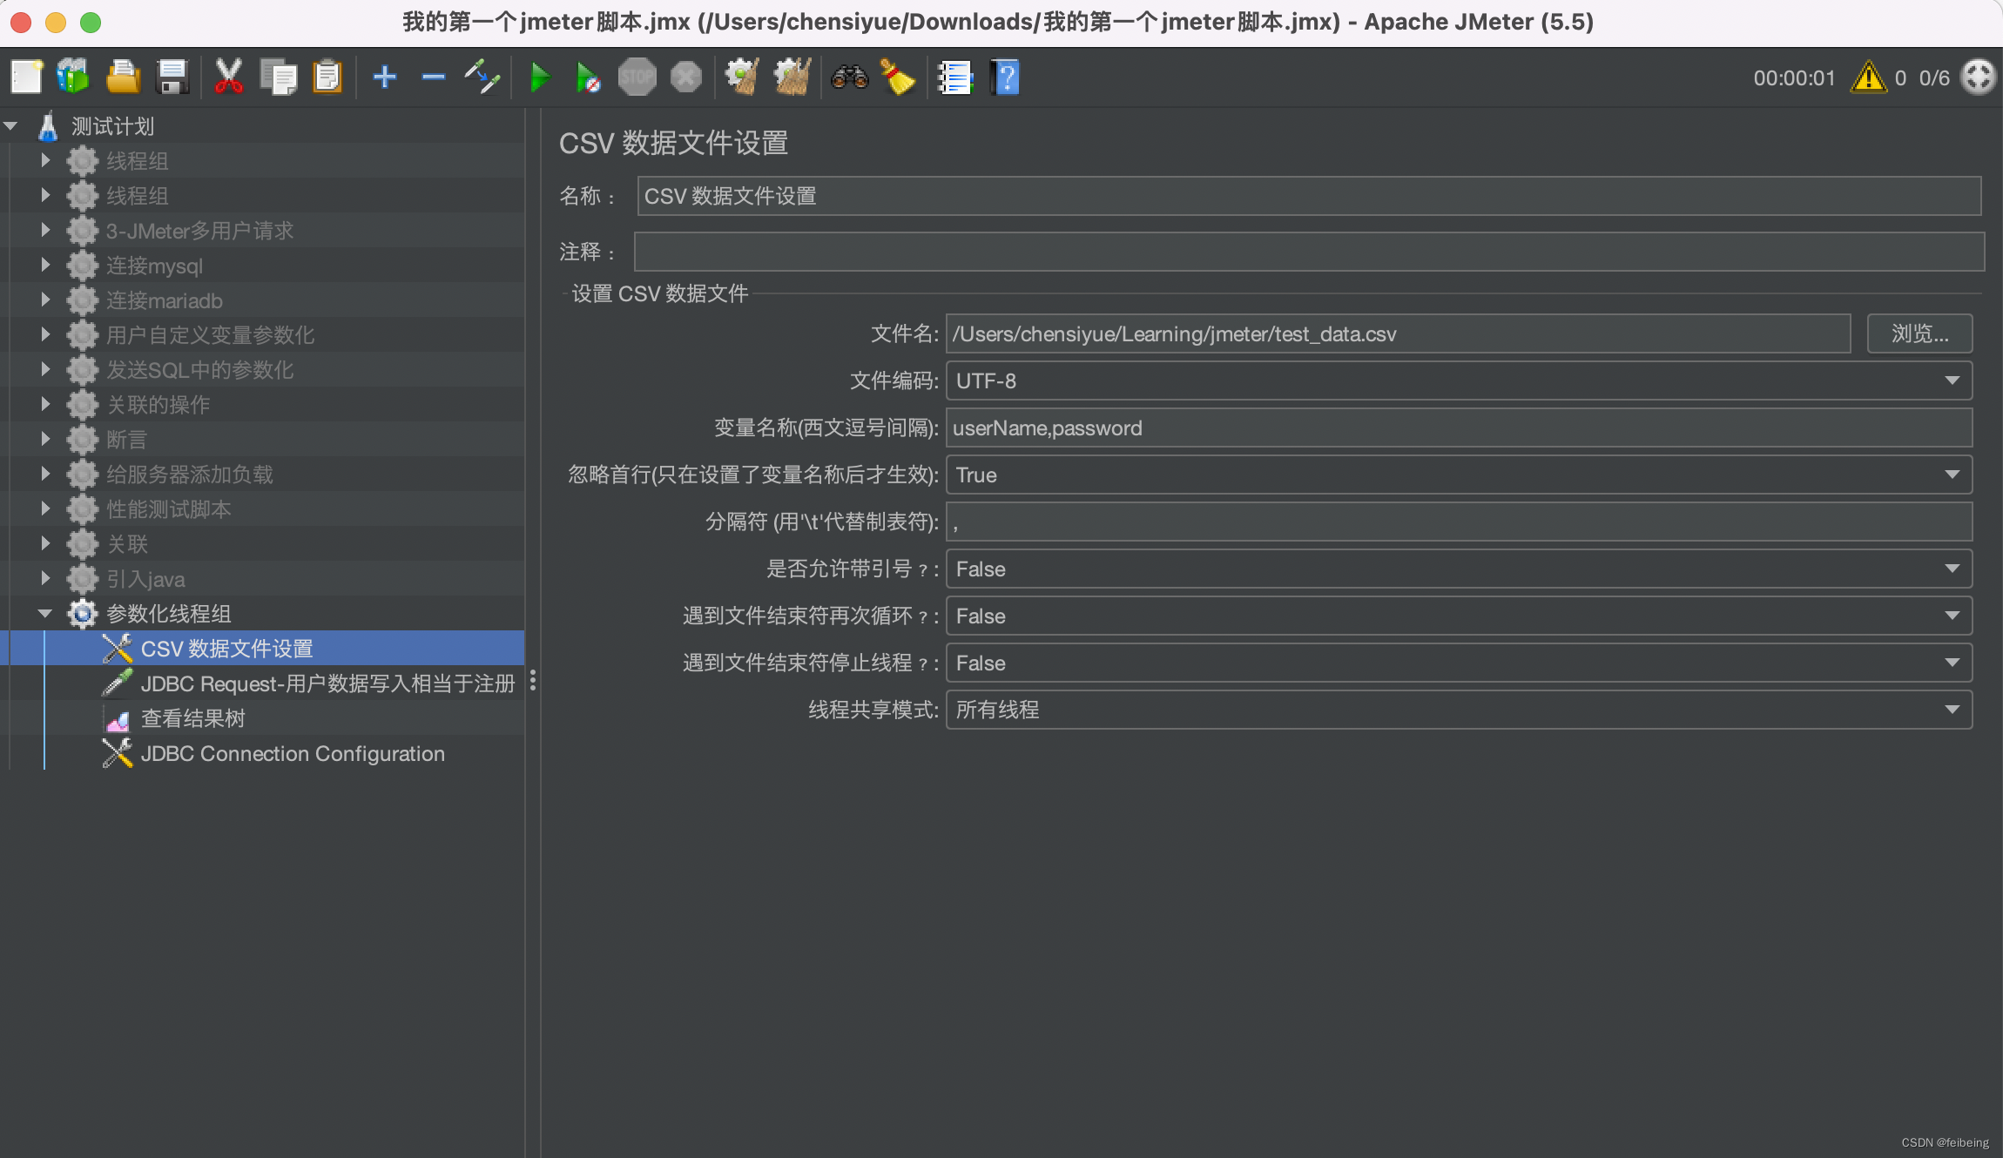Image resolution: width=2003 pixels, height=1158 pixels.
Task: Click the 注释 comment input field
Action: pyautogui.click(x=1309, y=252)
